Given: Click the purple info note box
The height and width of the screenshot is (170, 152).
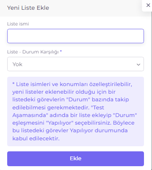Looking at the screenshot, I should [x=76, y=111].
